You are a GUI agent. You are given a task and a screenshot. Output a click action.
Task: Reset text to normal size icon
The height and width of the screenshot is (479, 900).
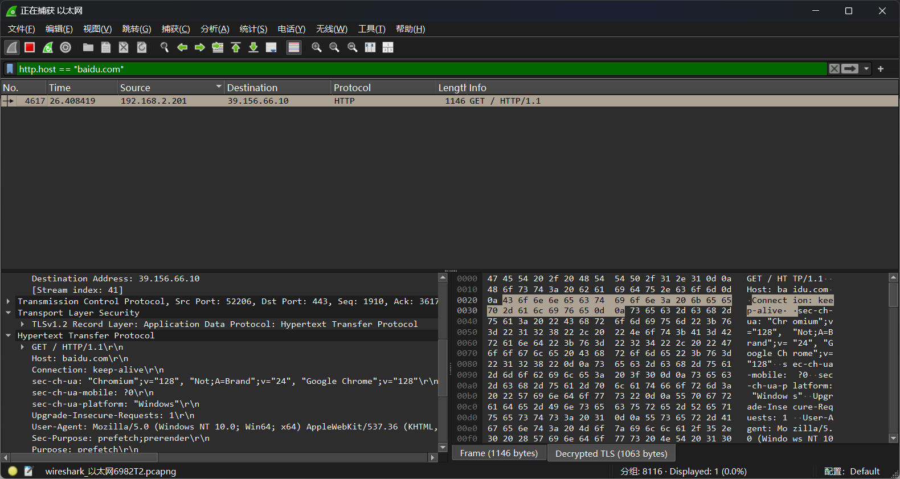coord(353,47)
